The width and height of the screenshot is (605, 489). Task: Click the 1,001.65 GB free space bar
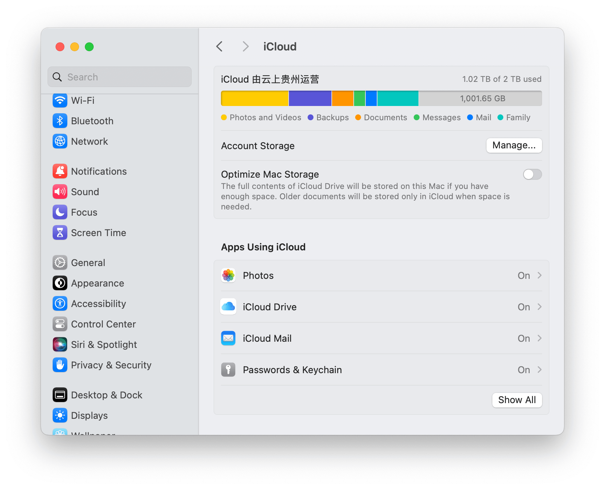(480, 98)
